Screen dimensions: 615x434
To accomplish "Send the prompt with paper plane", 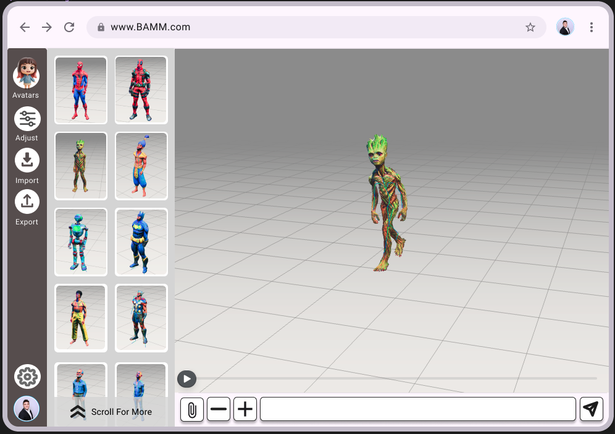I will pos(592,409).
